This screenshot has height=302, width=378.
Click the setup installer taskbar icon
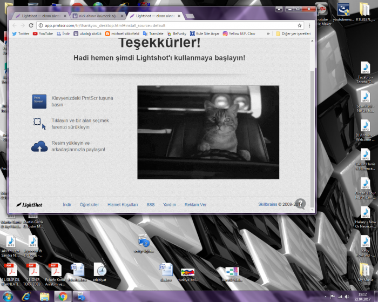(81, 297)
